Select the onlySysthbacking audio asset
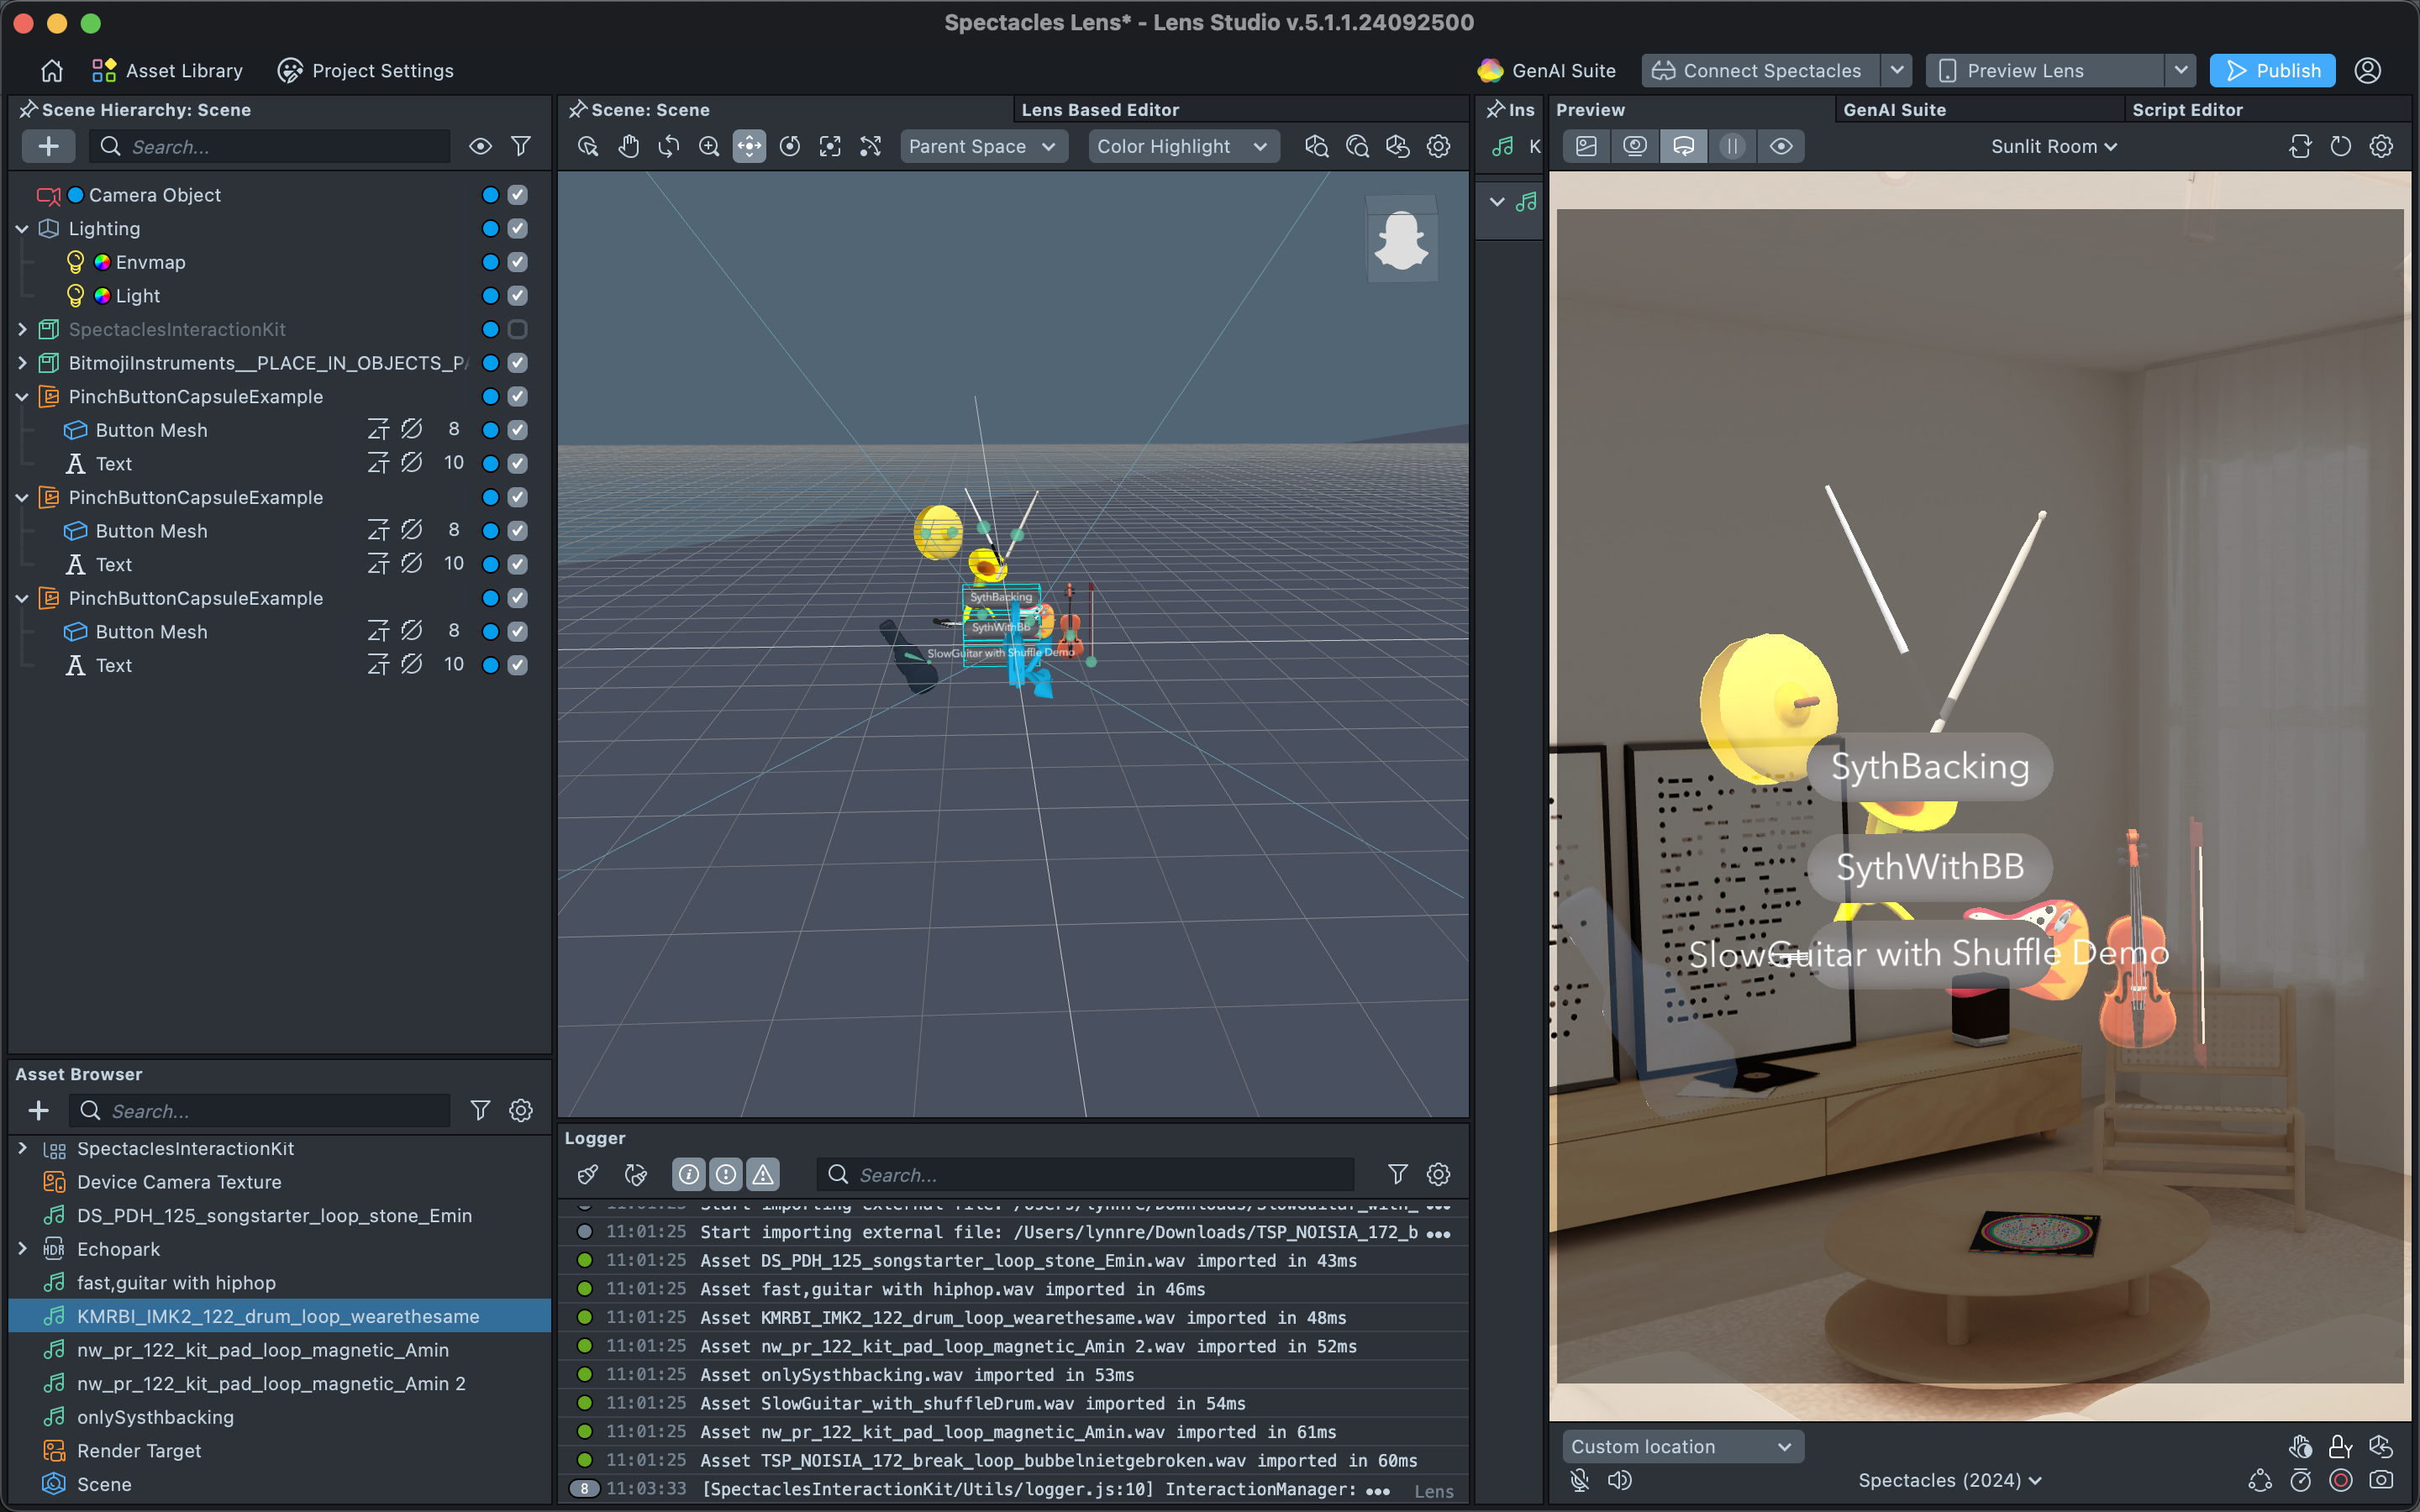Screen dimensions: 2420x1512 coord(155,1417)
